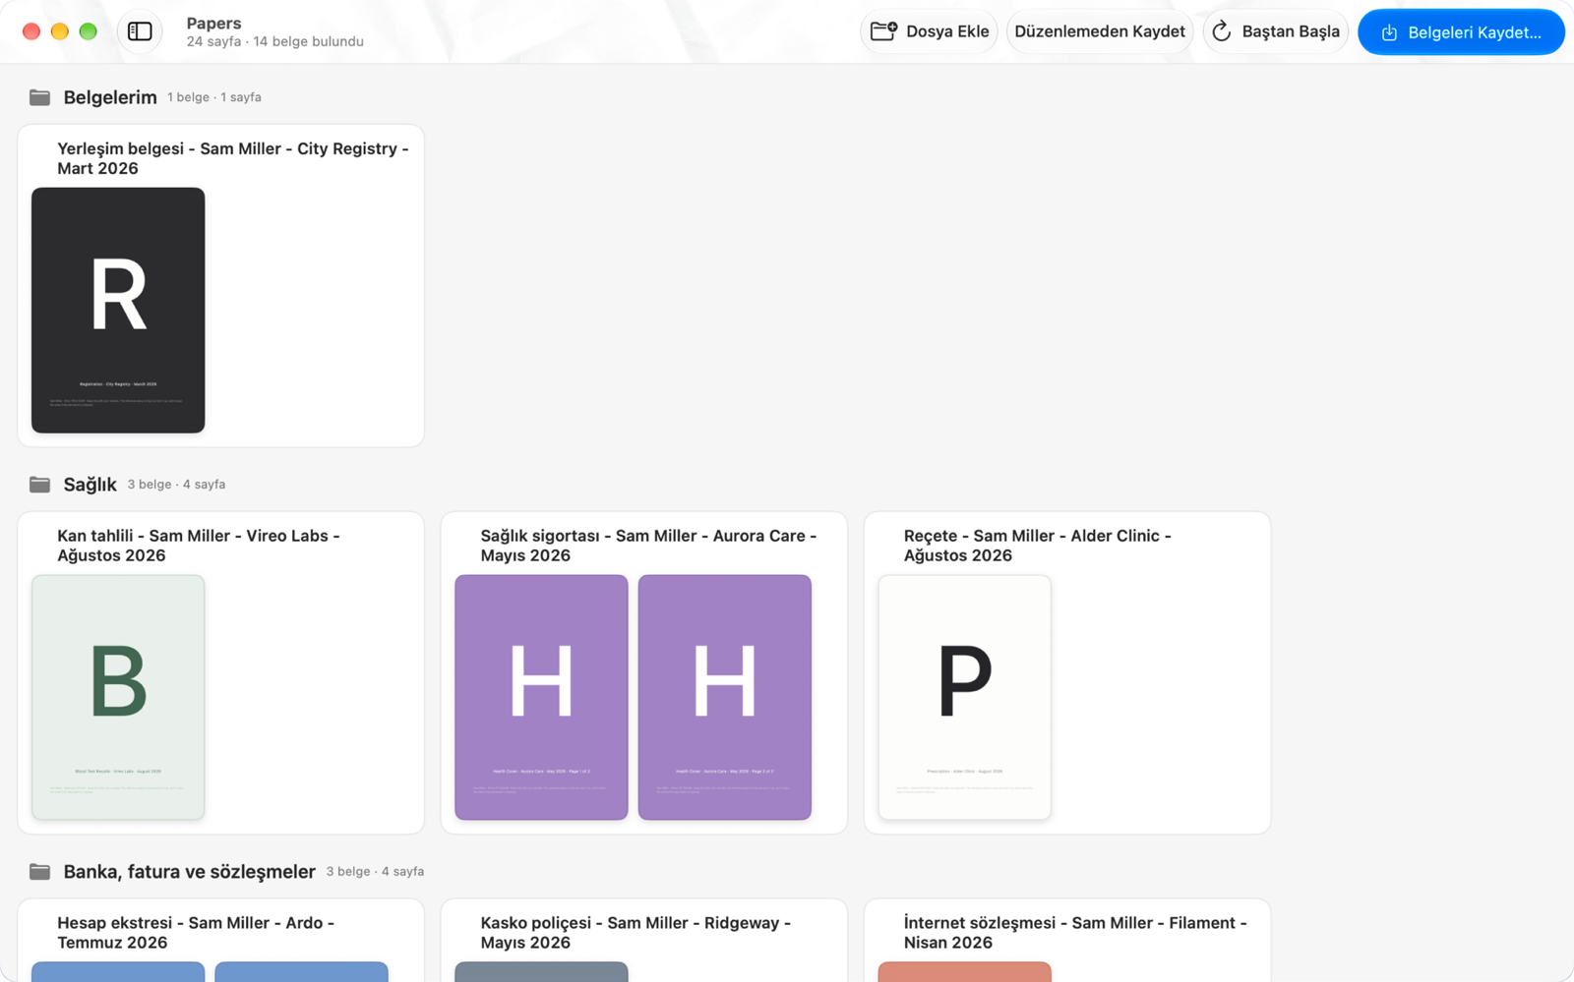Select the green B page thumbnail
Viewport: 1574px width, 982px height.
click(118, 698)
